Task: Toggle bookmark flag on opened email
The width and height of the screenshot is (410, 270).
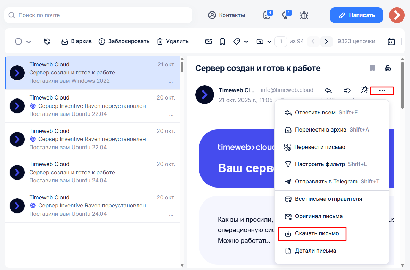Action: pos(372,68)
